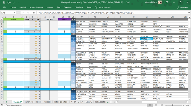Cancel formula entry with the X icon
The height and width of the screenshot is (107, 191).
[x=23, y=13]
